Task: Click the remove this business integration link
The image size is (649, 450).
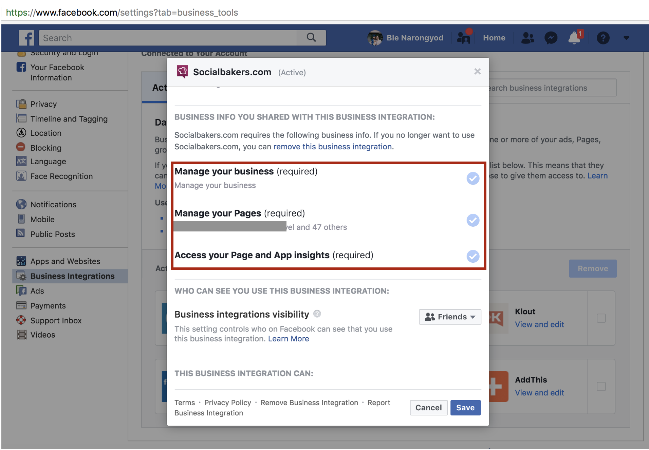Action: (333, 147)
